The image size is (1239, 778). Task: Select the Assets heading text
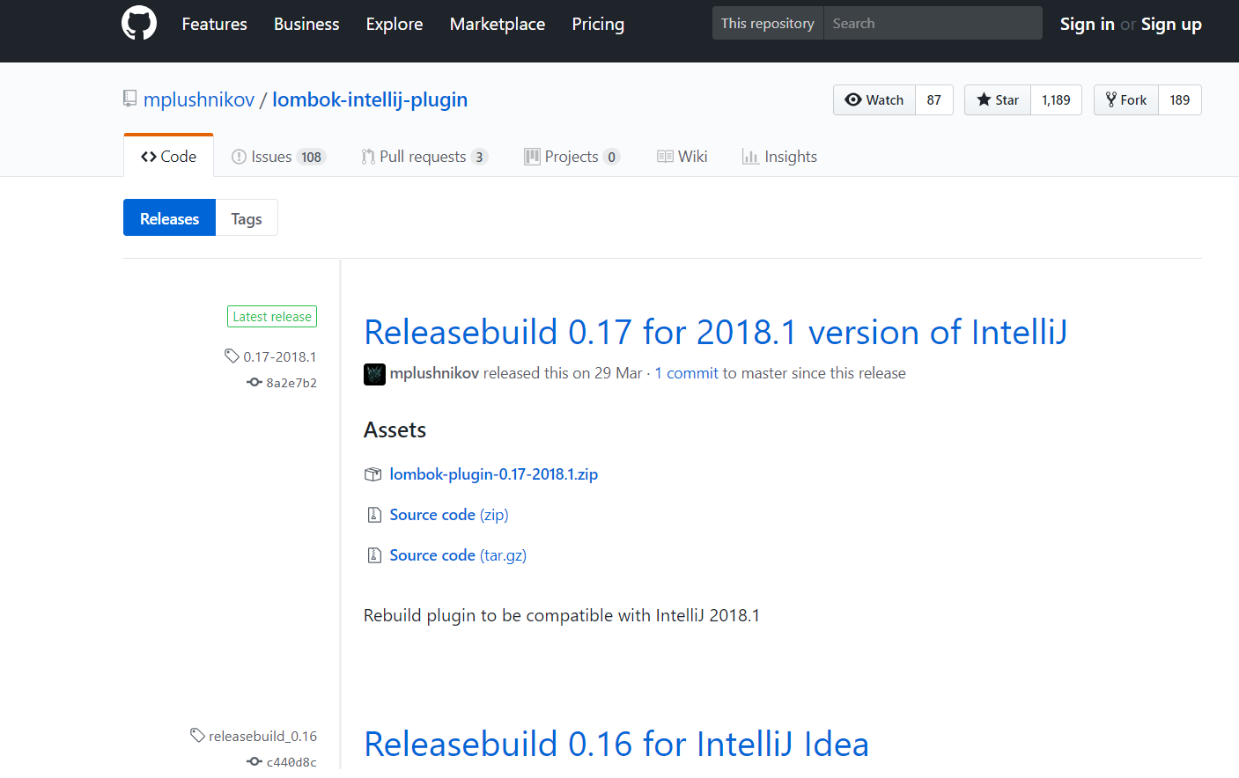coord(395,430)
